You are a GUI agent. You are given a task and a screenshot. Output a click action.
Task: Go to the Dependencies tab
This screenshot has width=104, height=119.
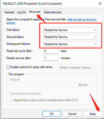[x=53, y=12]
